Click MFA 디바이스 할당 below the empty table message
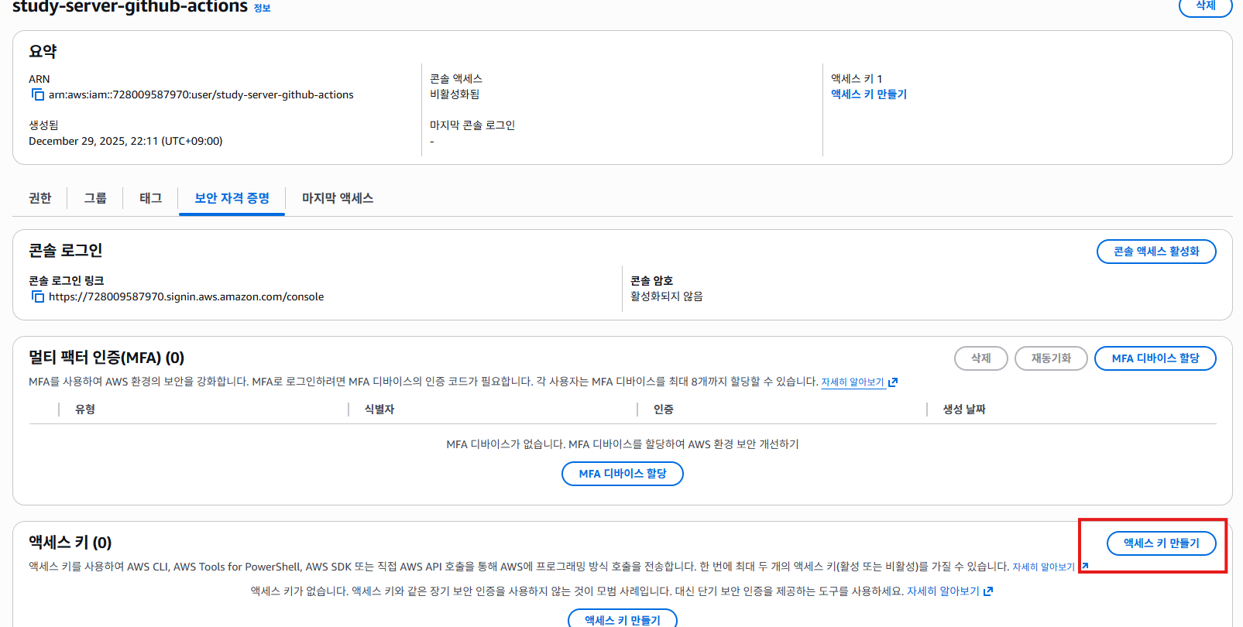Viewport: 1243px width, 627px height. tap(622, 474)
